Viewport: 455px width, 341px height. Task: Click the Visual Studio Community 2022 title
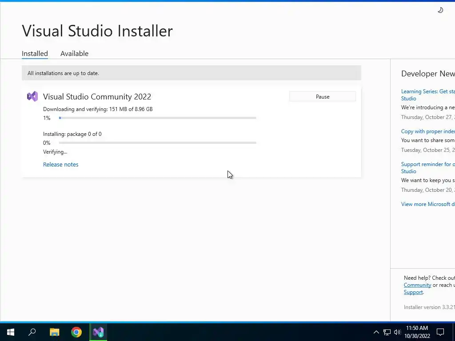(x=97, y=96)
